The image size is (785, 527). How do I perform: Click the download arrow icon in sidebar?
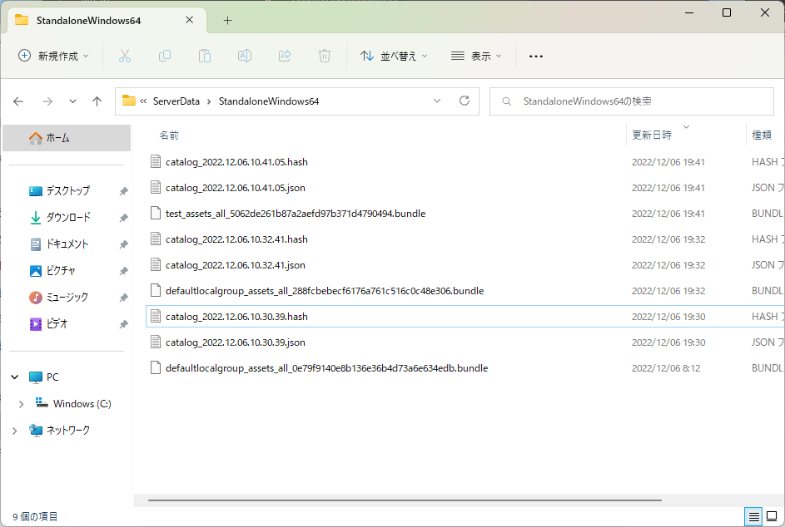pos(36,218)
